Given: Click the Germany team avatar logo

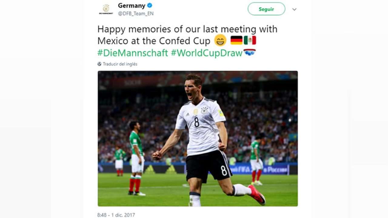Looking at the screenshot, I should tap(106, 9).
